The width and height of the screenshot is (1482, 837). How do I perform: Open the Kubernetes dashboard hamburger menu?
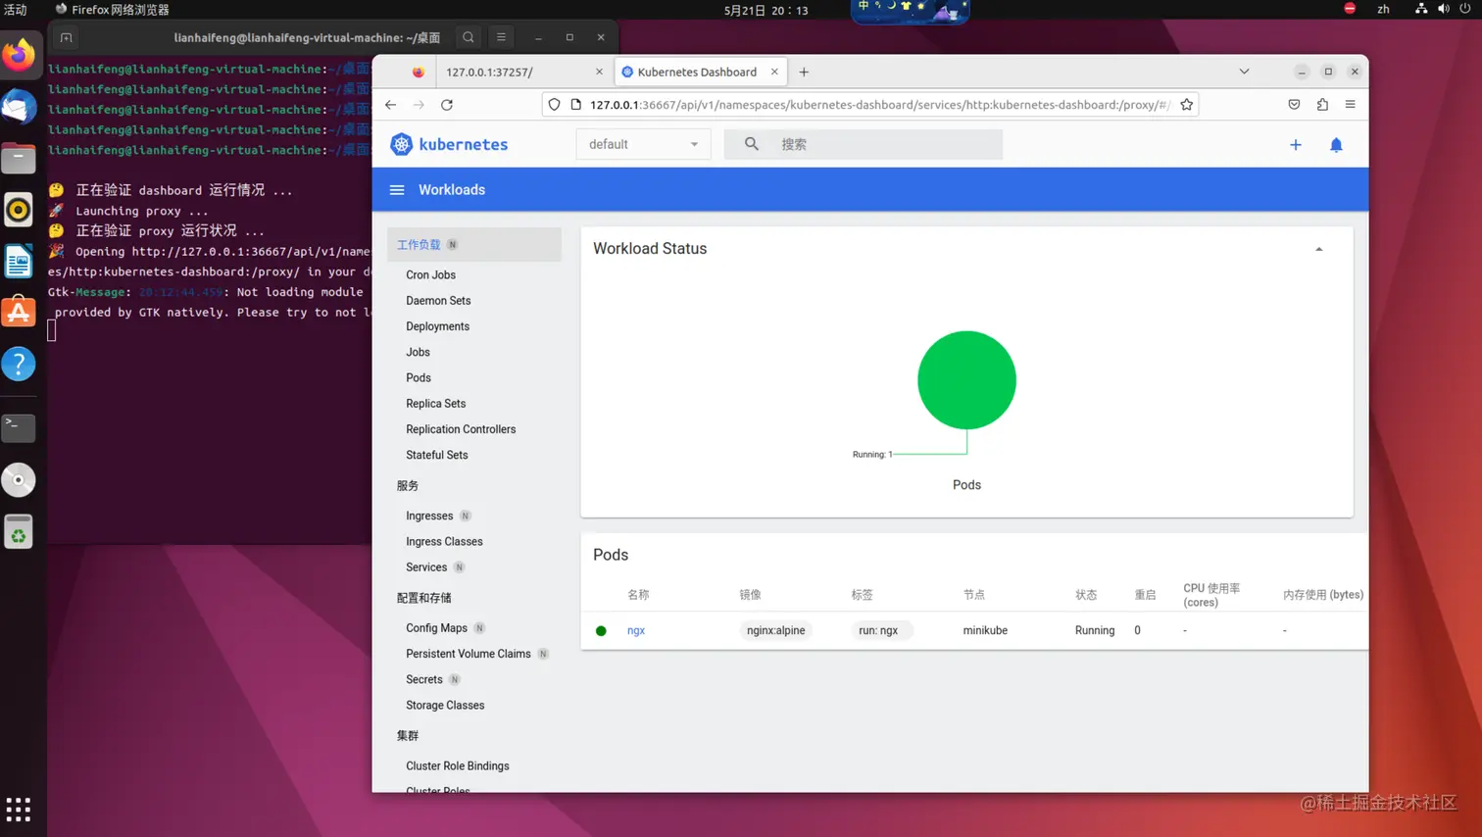397,190
